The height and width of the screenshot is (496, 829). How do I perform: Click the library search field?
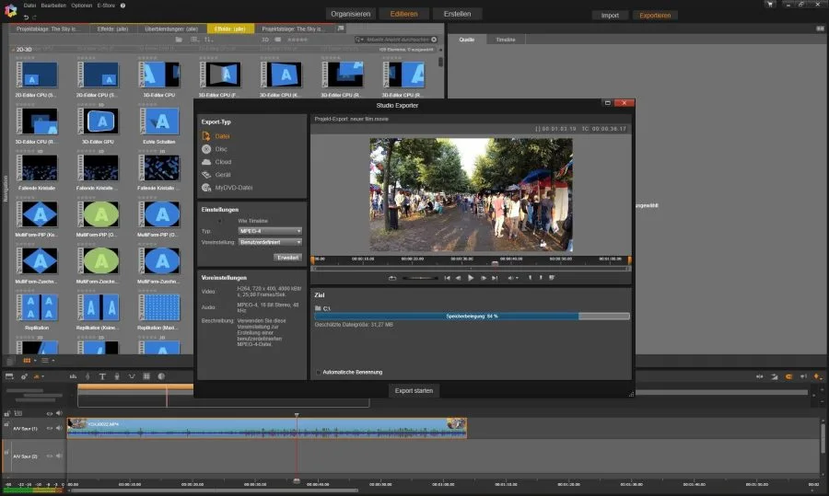(396, 40)
